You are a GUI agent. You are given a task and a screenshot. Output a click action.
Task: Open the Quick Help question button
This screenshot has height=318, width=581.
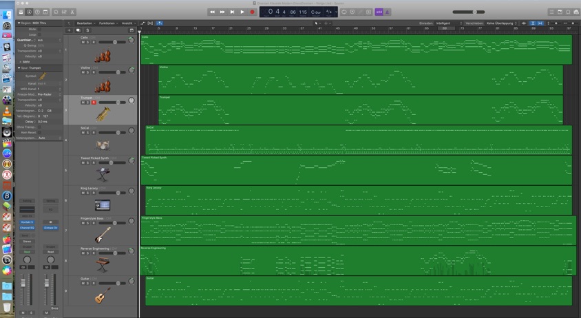point(37,12)
